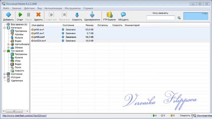Select the Поиск tree item
212x119 pixels.
(18, 67)
